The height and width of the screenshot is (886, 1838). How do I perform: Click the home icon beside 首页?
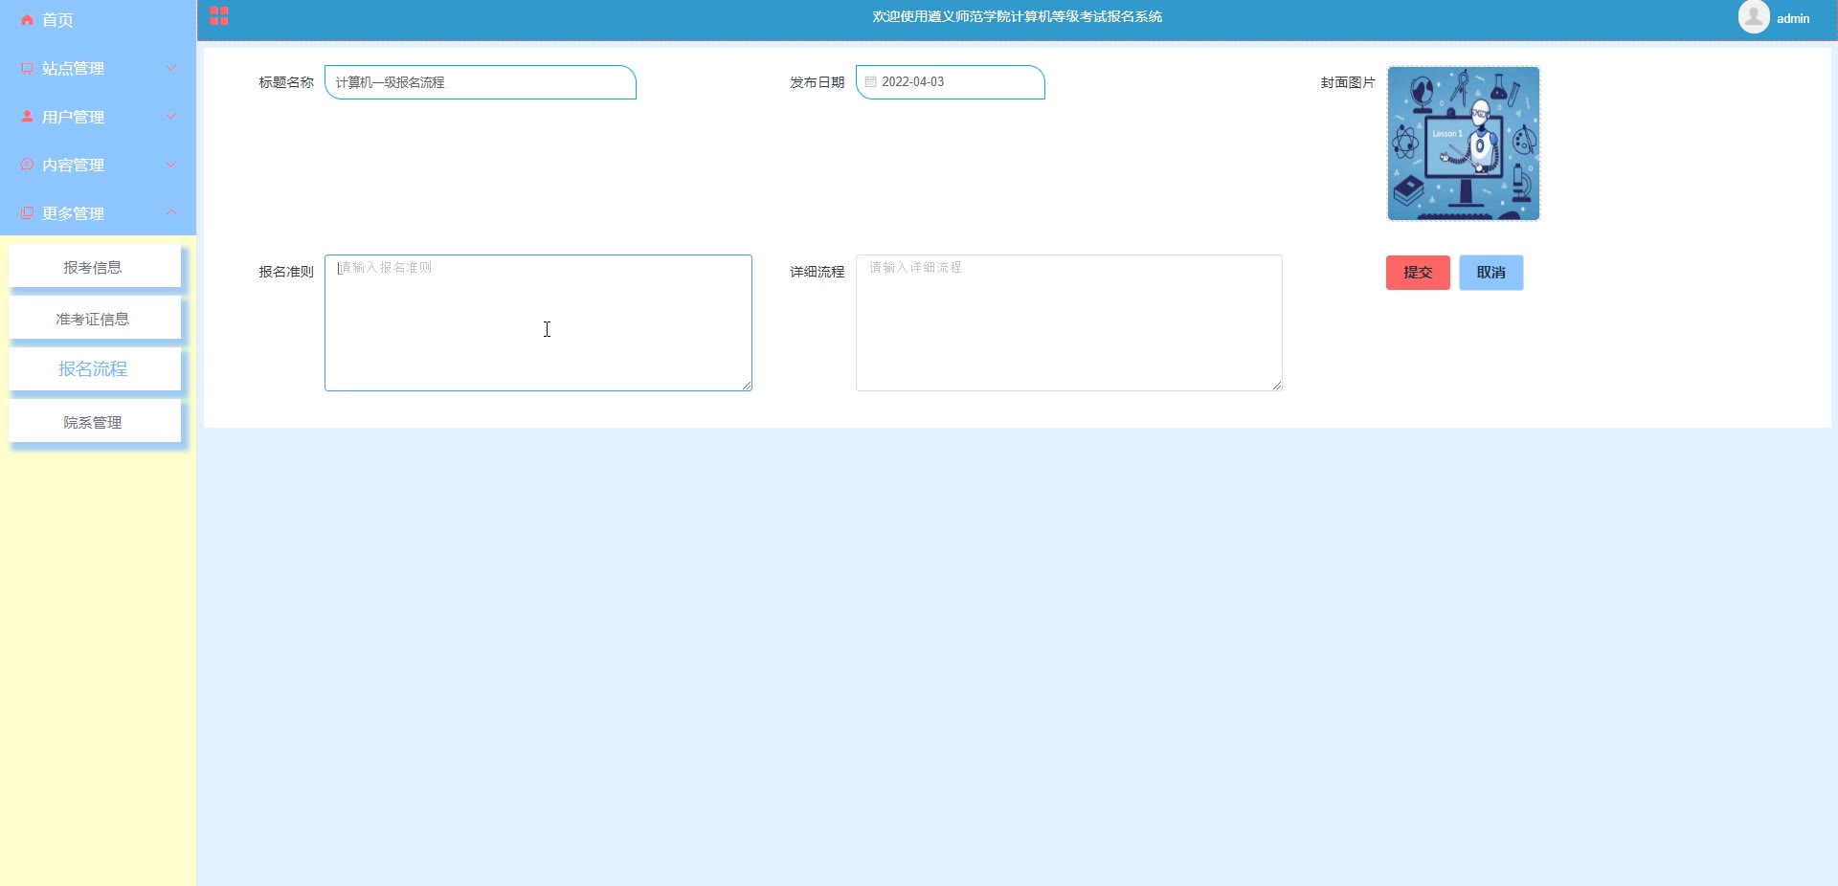(27, 20)
